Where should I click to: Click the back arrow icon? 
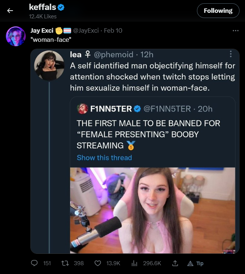[10, 11]
